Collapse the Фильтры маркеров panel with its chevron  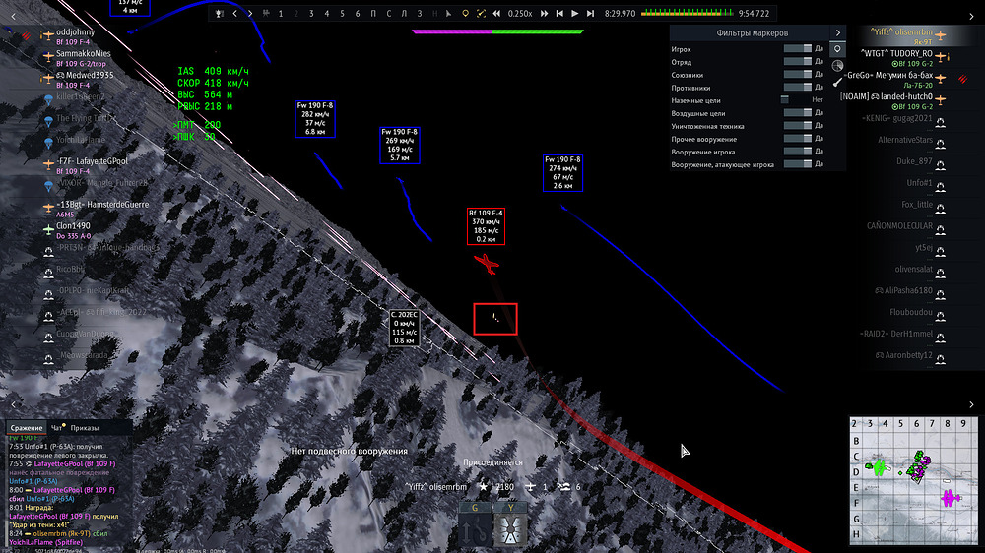(838, 32)
